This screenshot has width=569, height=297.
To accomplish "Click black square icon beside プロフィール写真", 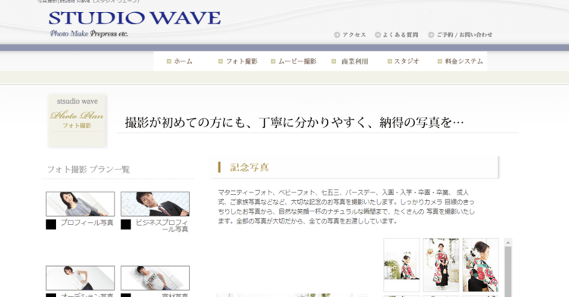I will click(51, 224).
